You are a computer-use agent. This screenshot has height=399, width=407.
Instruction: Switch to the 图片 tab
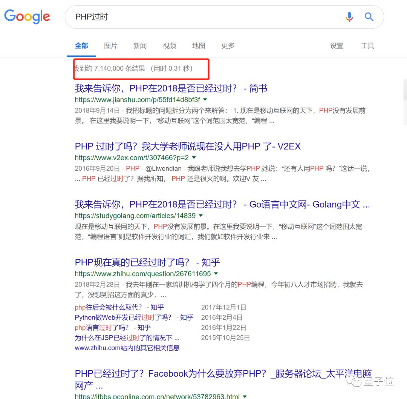(110, 46)
